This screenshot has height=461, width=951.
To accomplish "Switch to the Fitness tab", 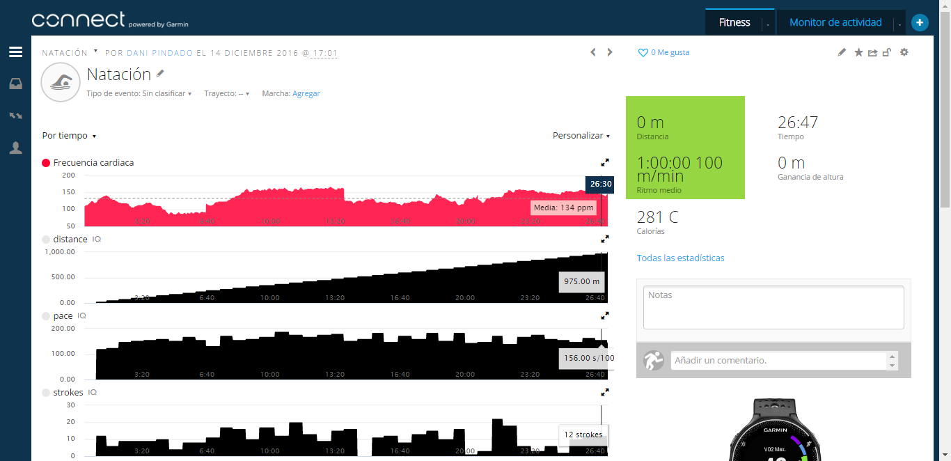I will click(734, 22).
